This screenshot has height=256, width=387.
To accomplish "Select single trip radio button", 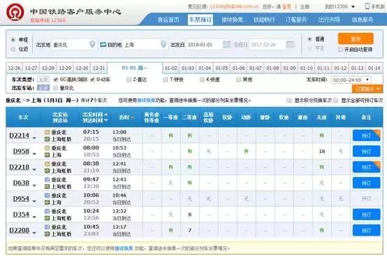I will coord(13,40).
